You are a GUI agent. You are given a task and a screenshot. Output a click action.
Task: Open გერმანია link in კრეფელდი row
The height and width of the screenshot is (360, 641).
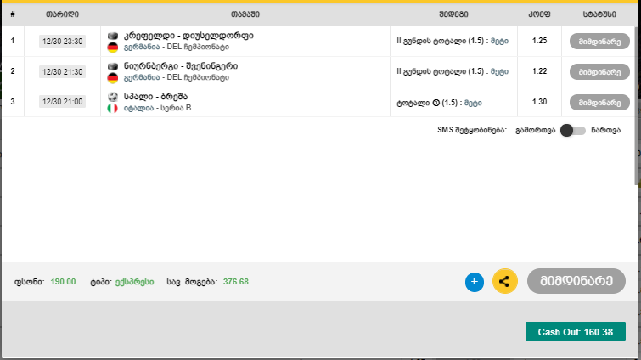click(x=142, y=47)
